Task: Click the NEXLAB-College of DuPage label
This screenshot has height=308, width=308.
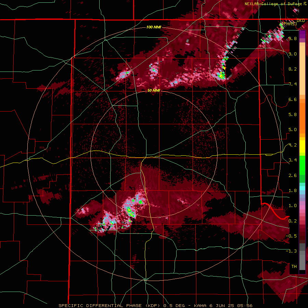Action: [274, 4]
